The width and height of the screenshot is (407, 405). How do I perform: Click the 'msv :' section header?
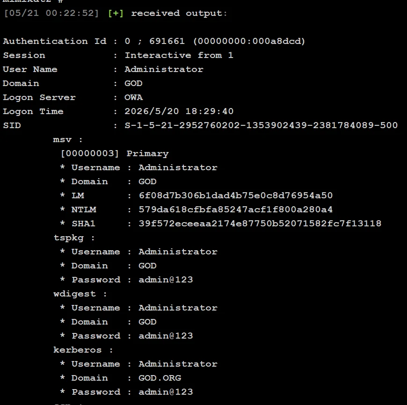(68, 139)
